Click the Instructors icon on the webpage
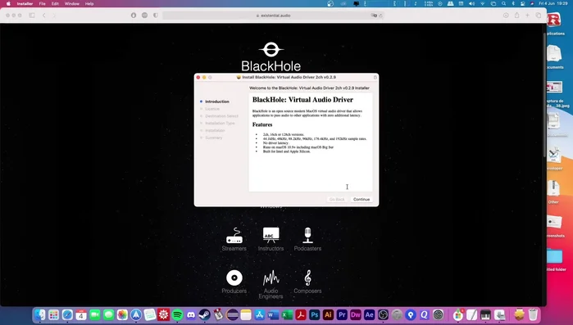Viewport: 573px width, 325px height. point(271,235)
